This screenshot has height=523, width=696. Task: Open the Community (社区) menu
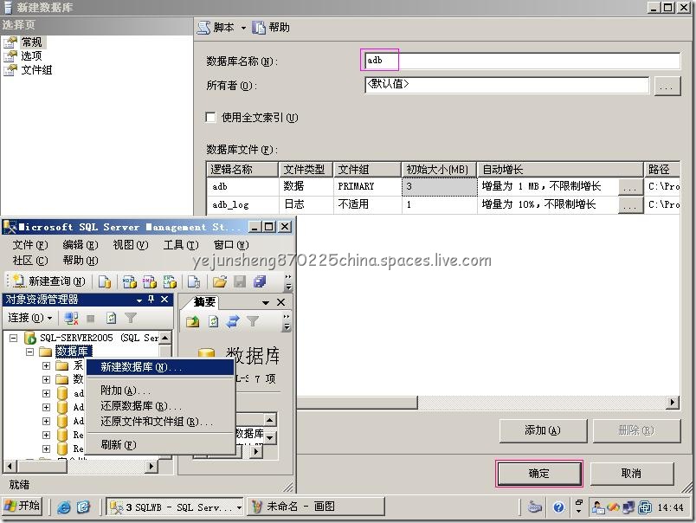pyautogui.click(x=30, y=261)
